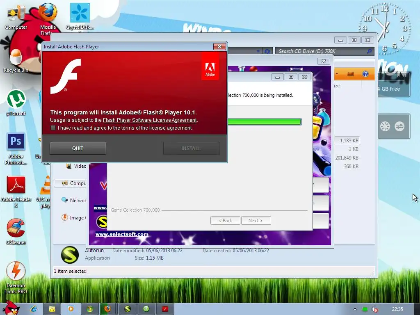Launch µTorrent from the desktop
The width and height of the screenshot is (420, 315).
point(16,103)
